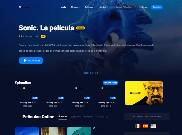Select the active first slider indicator

86,73
